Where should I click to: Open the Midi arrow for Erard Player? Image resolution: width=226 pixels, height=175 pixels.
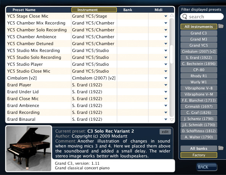pos(166,85)
